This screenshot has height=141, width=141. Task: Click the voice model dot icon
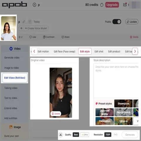click(x=21, y=28)
